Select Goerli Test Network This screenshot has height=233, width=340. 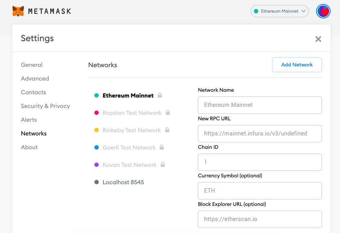pos(129,147)
